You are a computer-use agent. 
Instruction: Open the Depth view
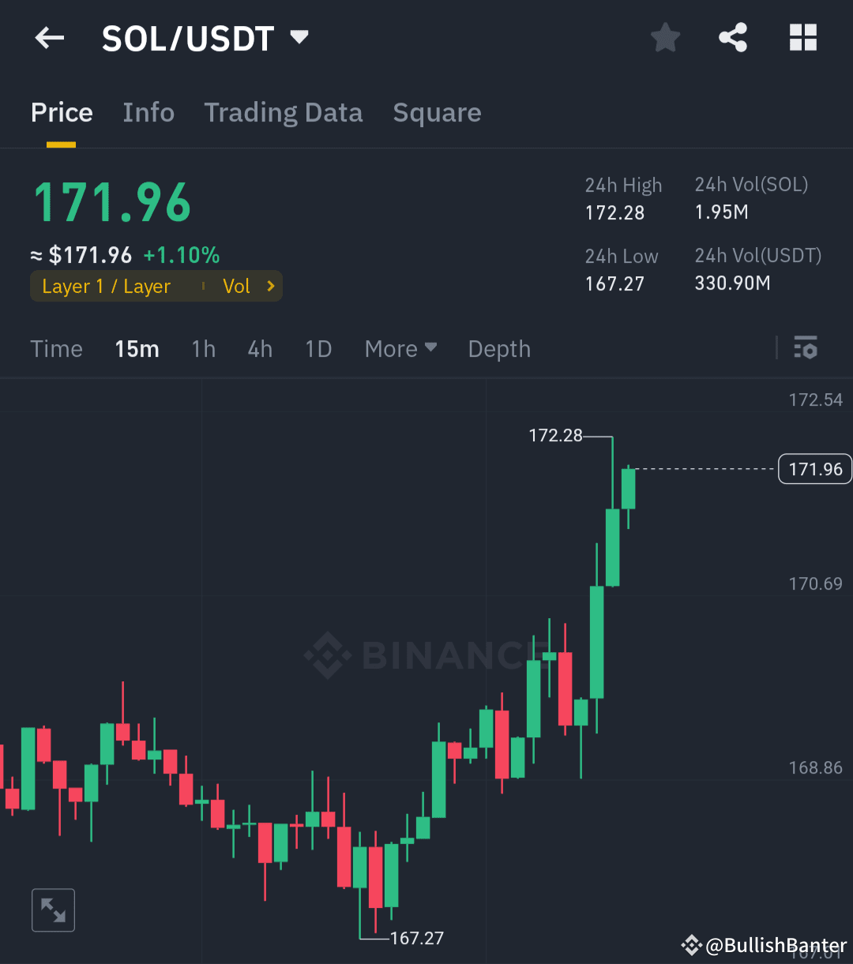click(498, 348)
